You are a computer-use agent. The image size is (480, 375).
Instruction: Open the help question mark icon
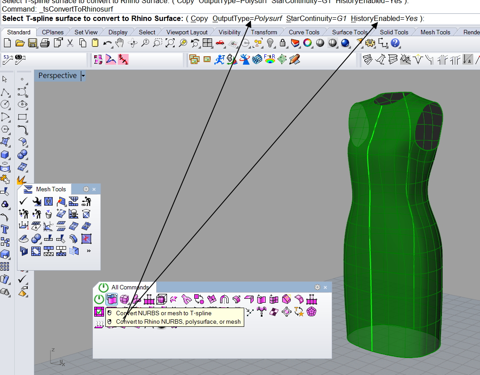coord(395,43)
